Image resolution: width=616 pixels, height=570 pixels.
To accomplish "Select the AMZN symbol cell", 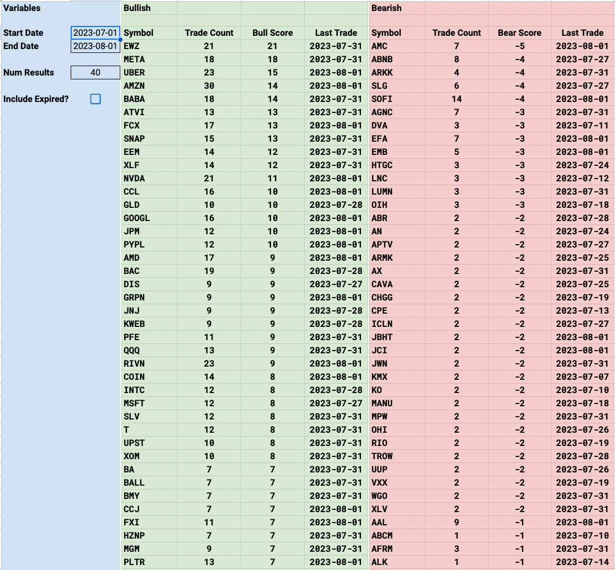I will pos(149,86).
